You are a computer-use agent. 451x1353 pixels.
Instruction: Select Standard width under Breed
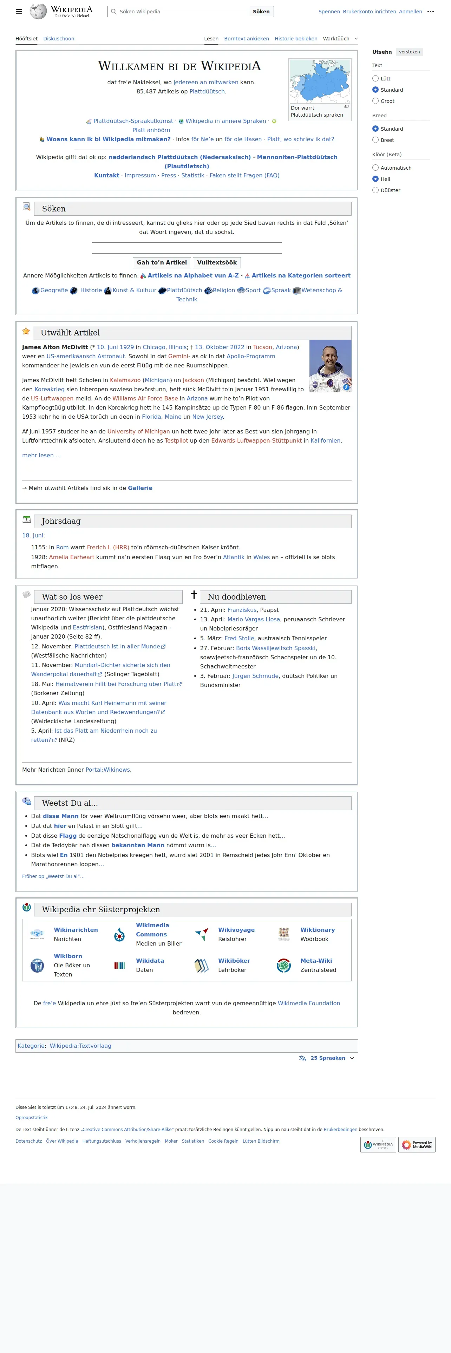coord(375,129)
